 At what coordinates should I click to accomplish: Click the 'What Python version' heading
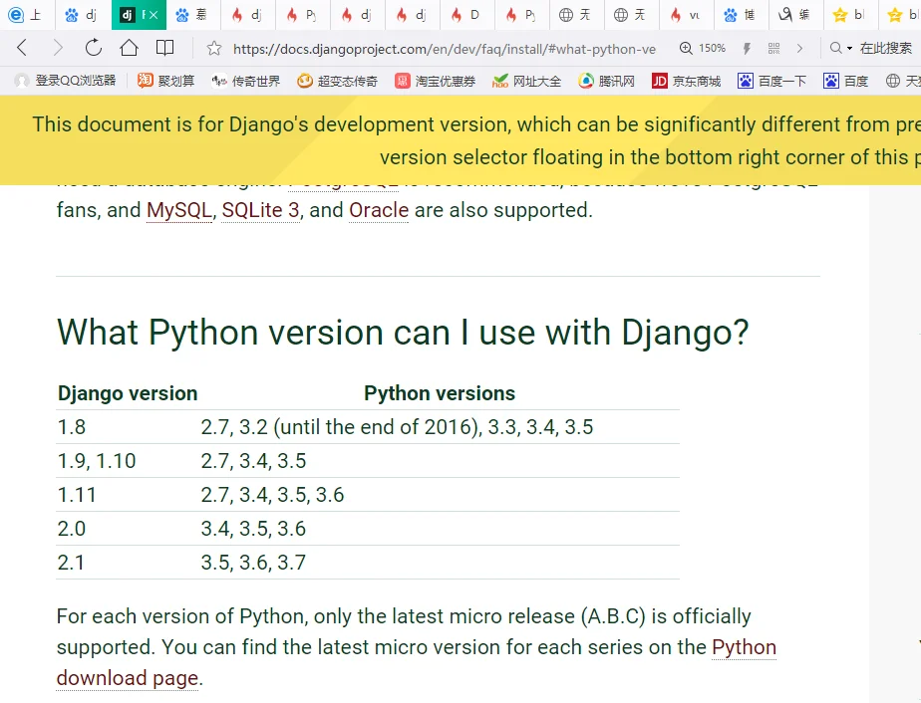click(x=403, y=333)
